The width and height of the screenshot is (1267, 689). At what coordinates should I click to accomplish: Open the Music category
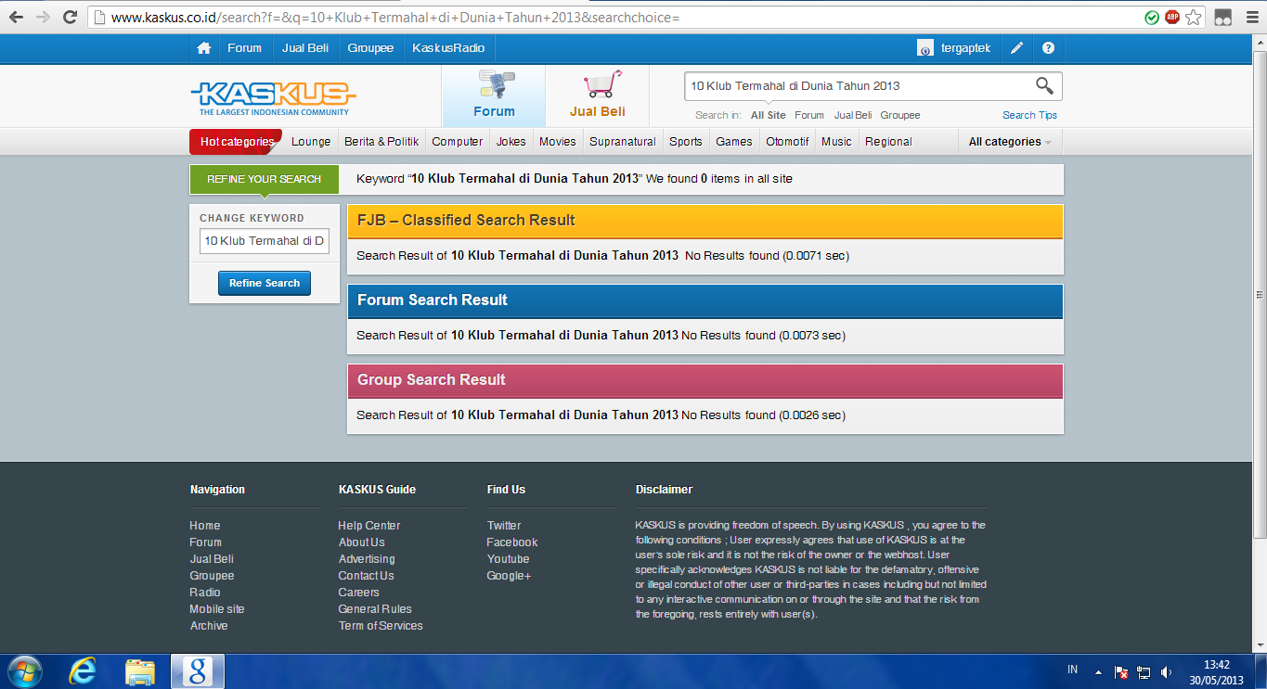pos(836,142)
